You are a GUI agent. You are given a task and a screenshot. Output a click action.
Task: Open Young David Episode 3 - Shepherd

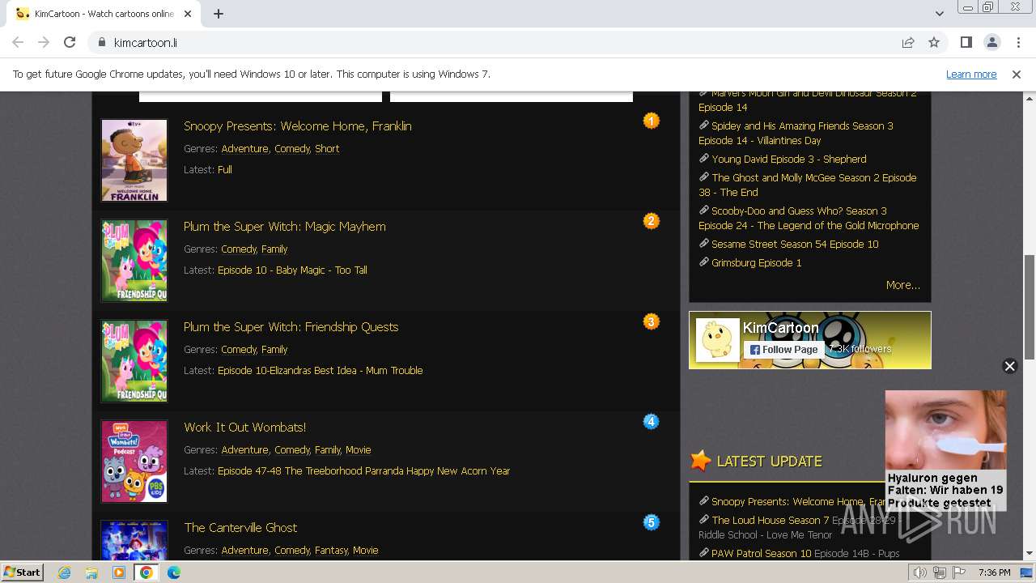788,159
